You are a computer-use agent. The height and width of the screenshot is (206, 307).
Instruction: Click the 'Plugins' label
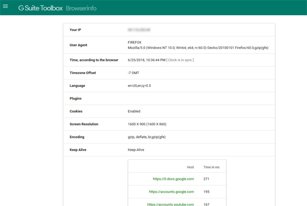click(76, 99)
